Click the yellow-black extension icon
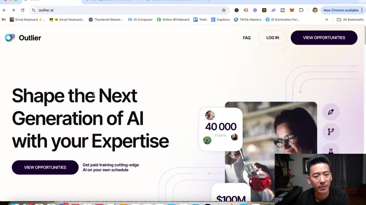The image size is (366, 205). pyautogui.click(x=264, y=10)
